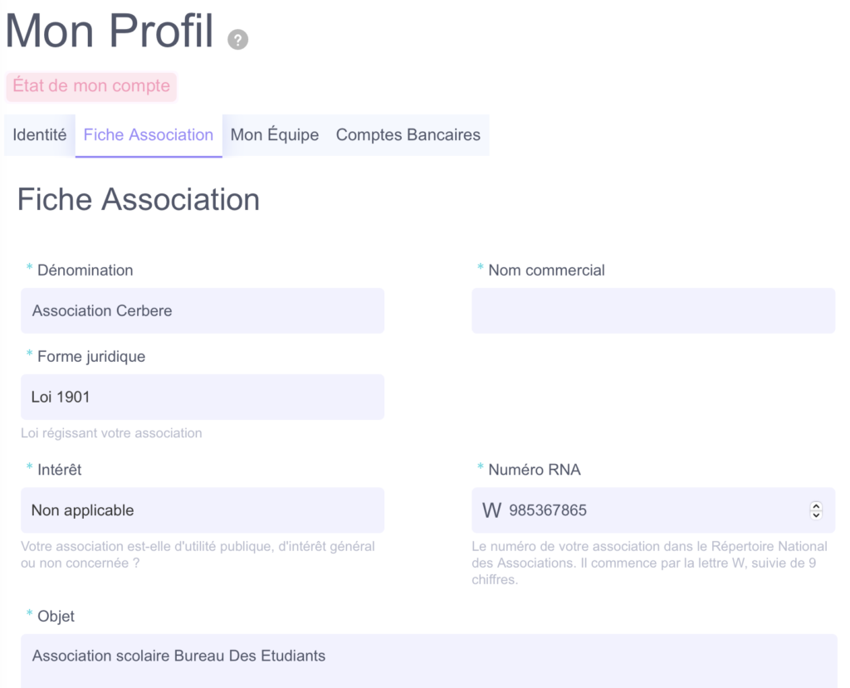
Task: Click the Objet text area about Bureau Des Etudiants
Action: pyautogui.click(x=429, y=661)
